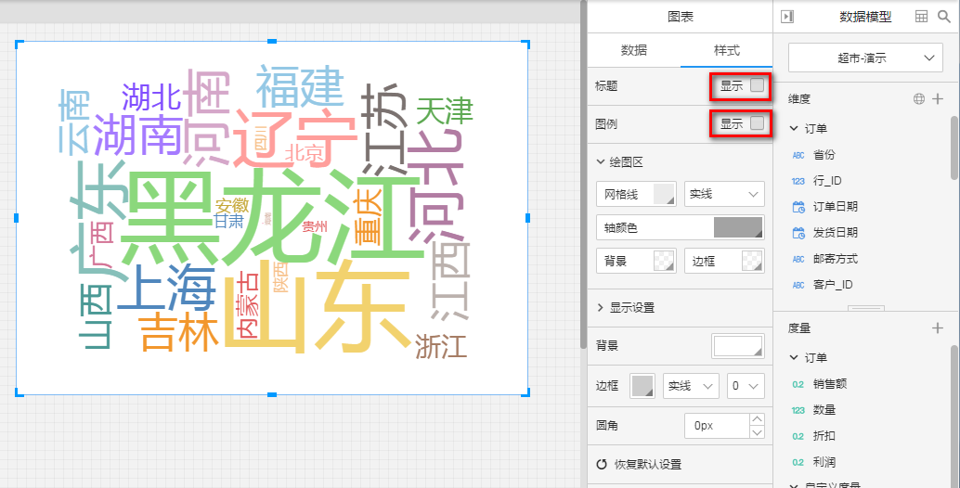The width and height of the screenshot is (960, 488).
Task: Click the reset icon next to 恢复默认设置
Action: tap(601, 465)
